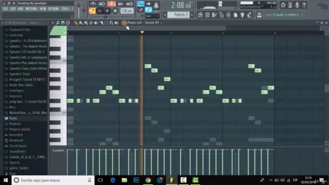Viewport: 329px width, 185px height.
Task: Choose the Select tool in piano roll
Action: tap(106, 23)
